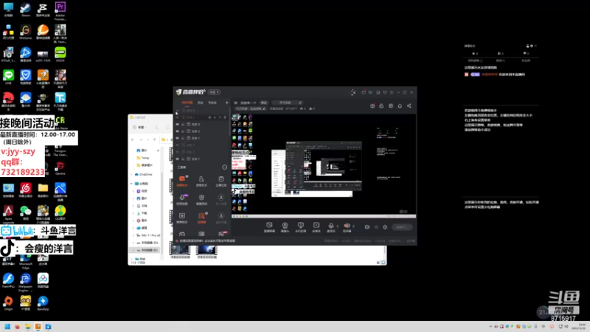The height and width of the screenshot is (332, 590).
Task: Toggle visibility of 文本 8 layer
Action: tap(178, 124)
